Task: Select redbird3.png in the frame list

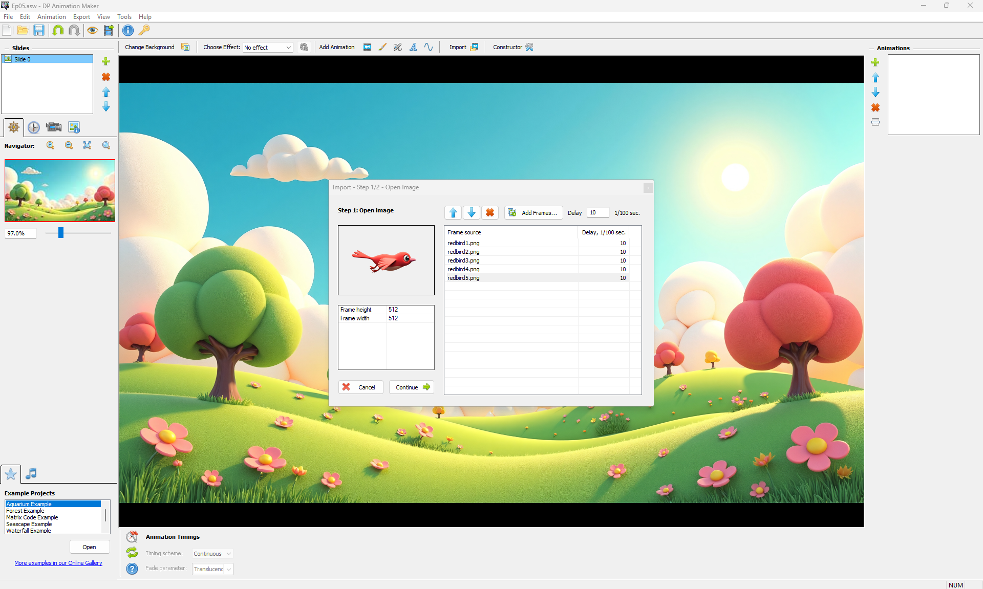Action: 464,260
